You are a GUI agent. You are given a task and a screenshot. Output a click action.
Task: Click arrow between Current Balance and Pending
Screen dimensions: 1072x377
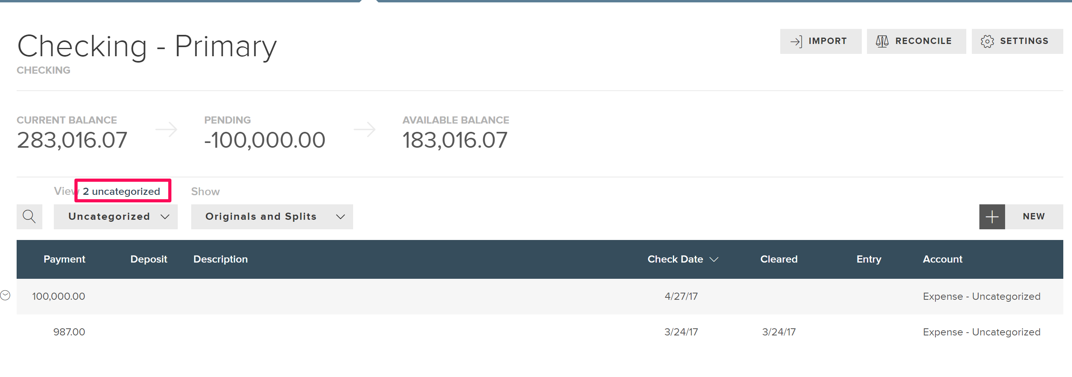pos(166,129)
